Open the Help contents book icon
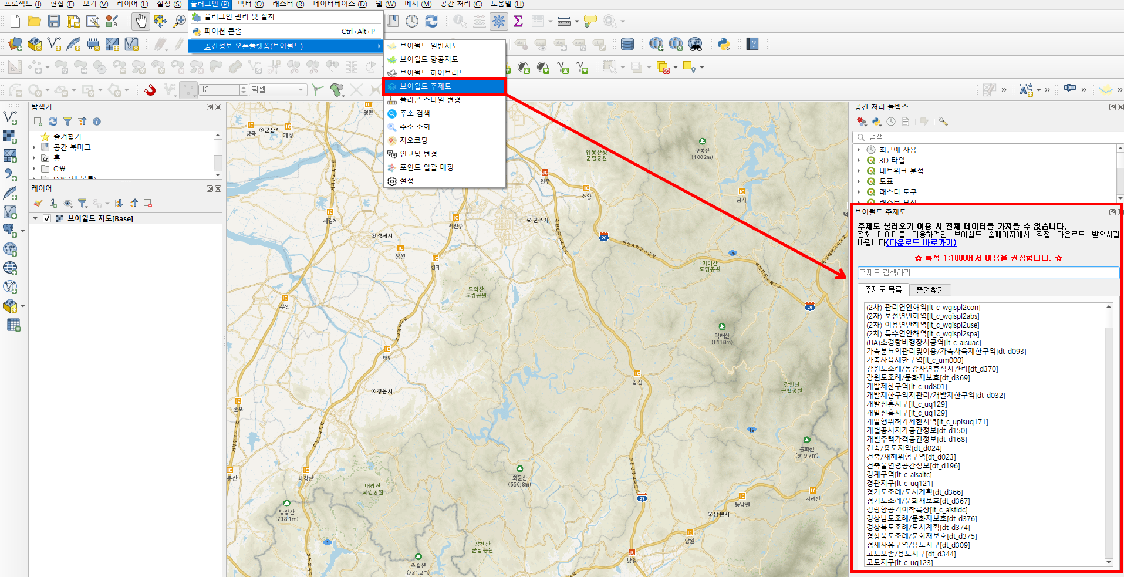Image resolution: width=1124 pixels, height=577 pixels. click(x=752, y=44)
